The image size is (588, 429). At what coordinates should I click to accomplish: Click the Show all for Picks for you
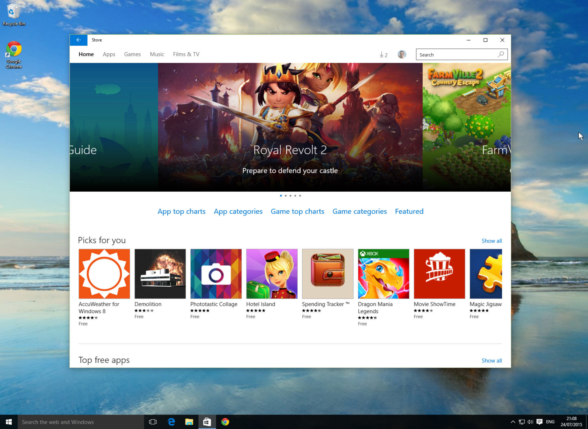(x=492, y=240)
